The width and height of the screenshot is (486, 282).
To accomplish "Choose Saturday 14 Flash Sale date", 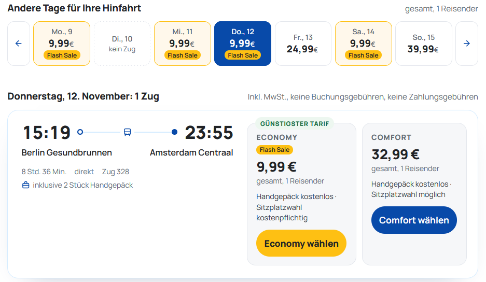I will (364, 44).
